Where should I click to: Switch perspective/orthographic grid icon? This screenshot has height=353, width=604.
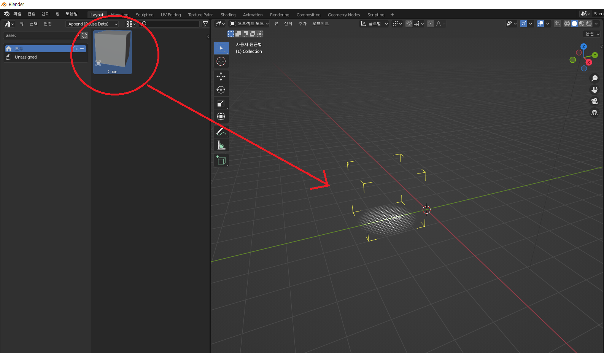(x=594, y=113)
